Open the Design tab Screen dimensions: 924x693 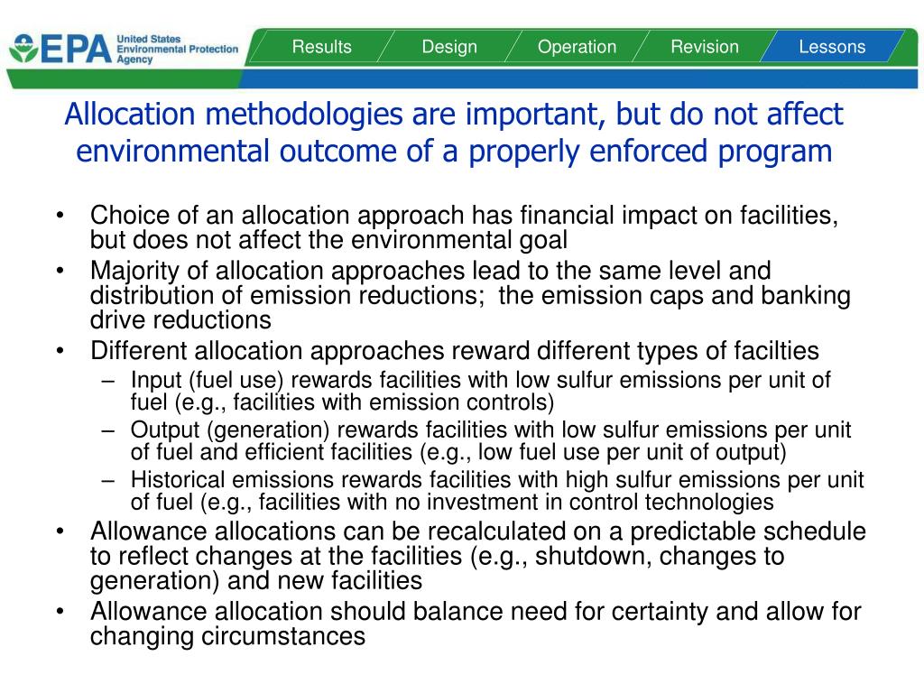[x=449, y=47]
